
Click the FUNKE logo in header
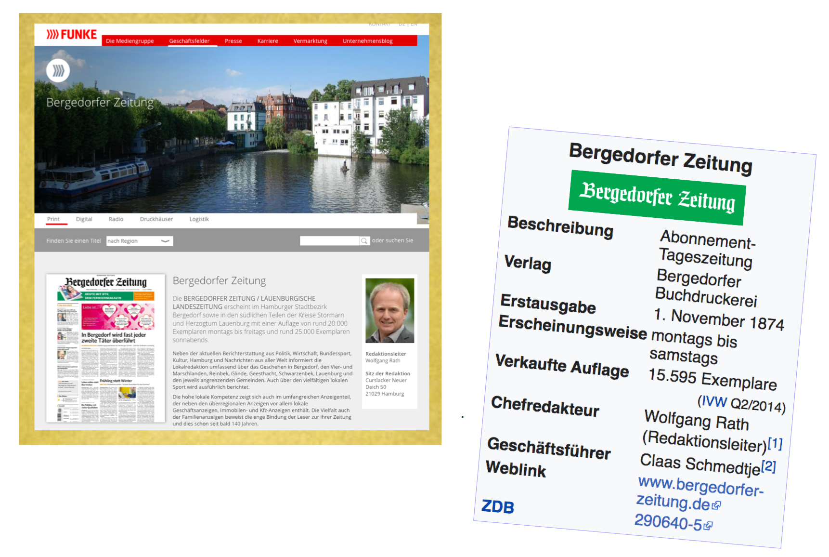point(72,35)
